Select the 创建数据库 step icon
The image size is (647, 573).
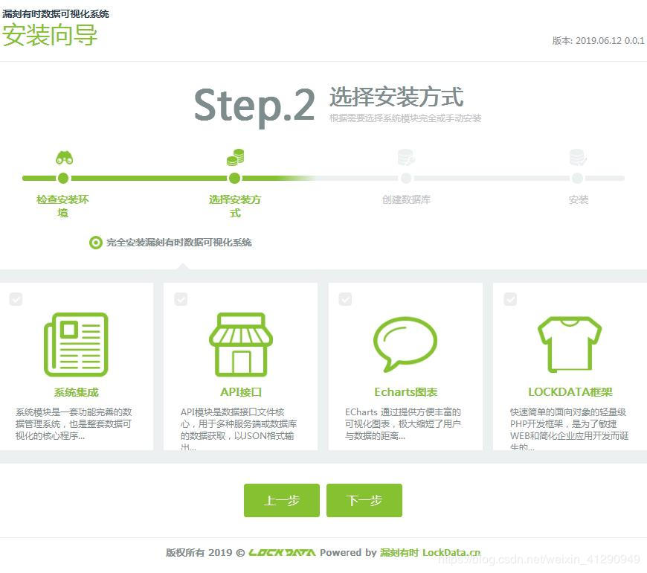coord(406,158)
